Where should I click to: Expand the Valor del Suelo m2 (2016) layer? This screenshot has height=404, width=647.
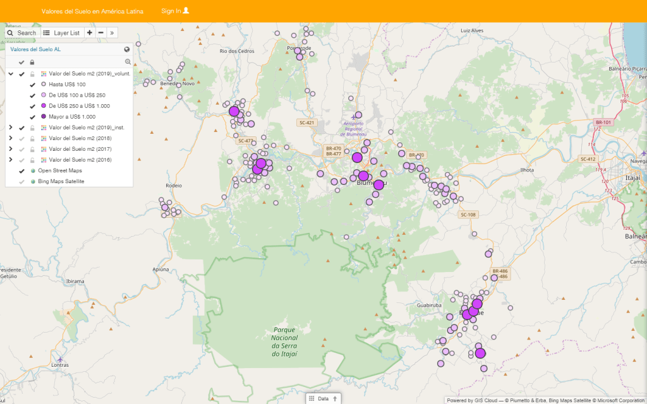click(11, 160)
